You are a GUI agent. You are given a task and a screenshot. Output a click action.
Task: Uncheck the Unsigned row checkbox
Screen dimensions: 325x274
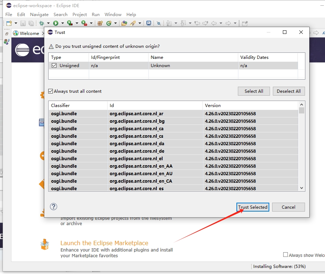pos(54,65)
